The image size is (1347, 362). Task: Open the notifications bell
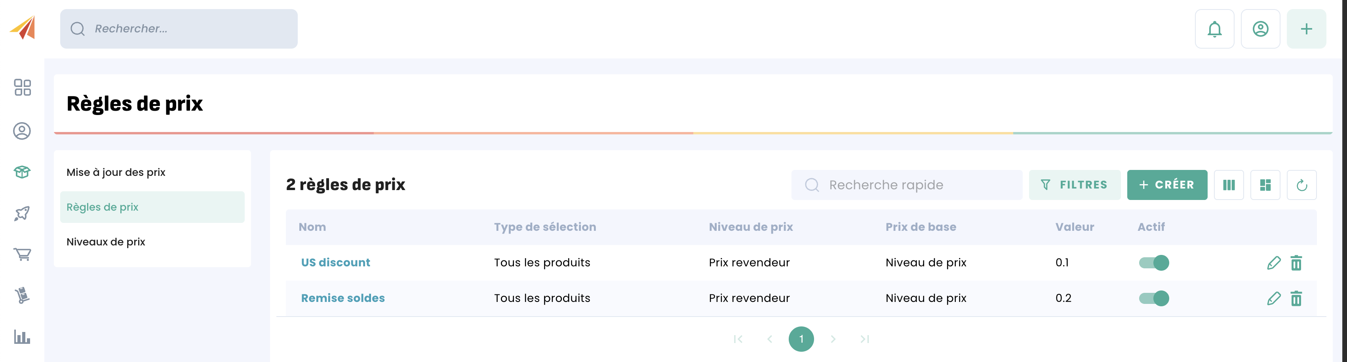coord(1214,29)
